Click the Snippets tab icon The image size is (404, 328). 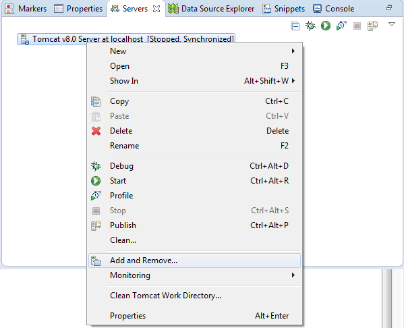[266, 9]
